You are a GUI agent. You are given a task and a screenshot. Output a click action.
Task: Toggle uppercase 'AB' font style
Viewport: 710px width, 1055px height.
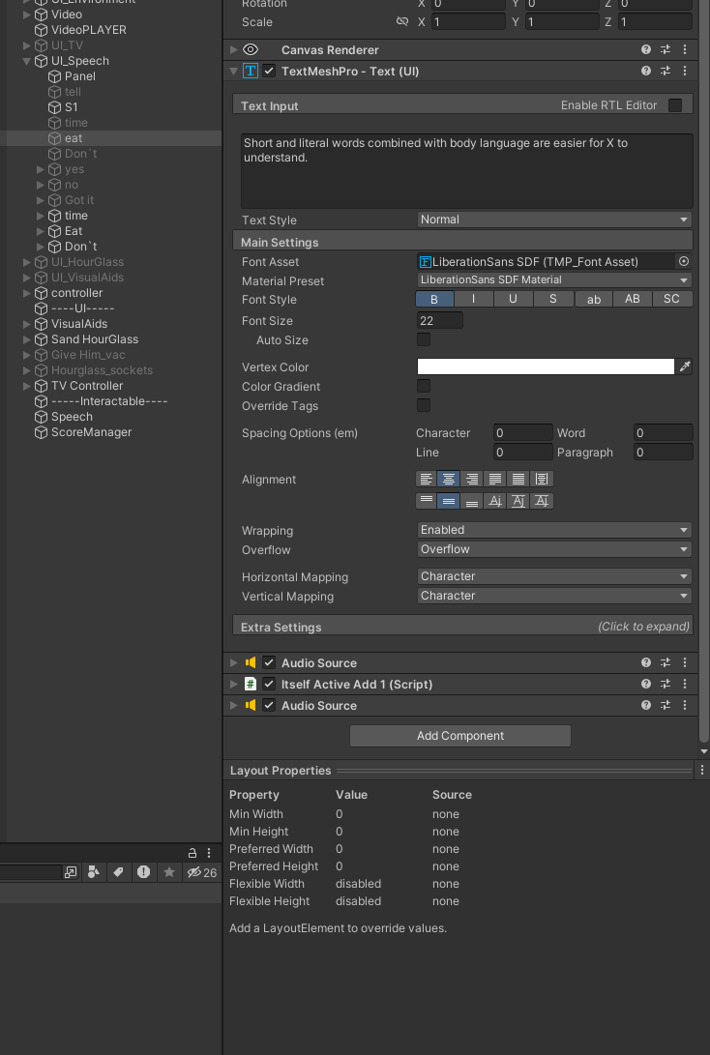pos(633,299)
